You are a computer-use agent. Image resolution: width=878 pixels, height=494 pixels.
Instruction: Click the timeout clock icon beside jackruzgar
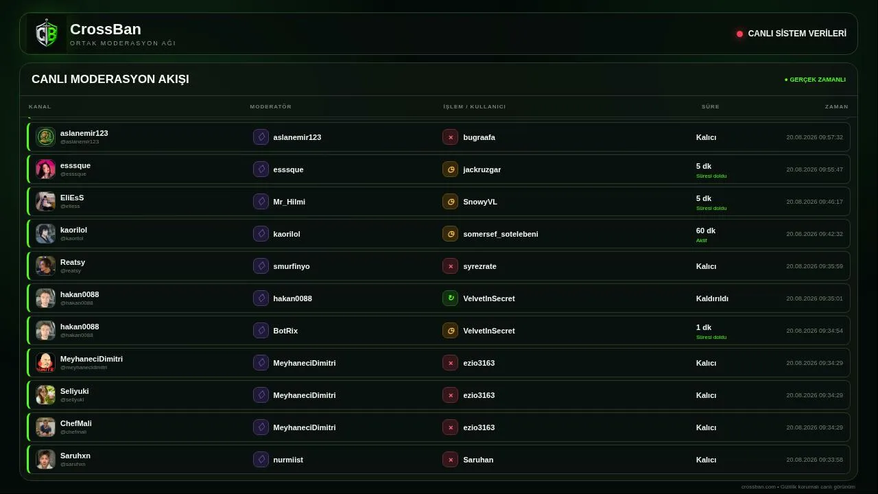(x=450, y=169)
